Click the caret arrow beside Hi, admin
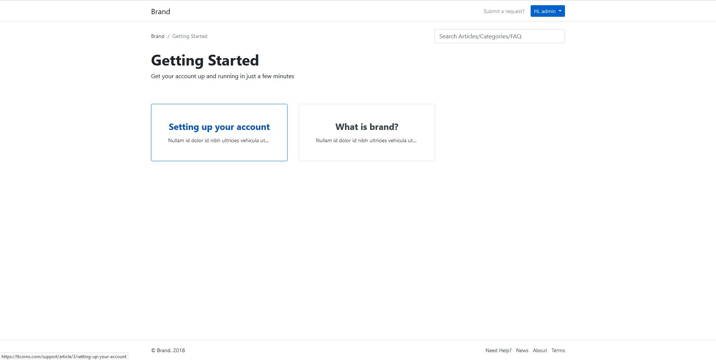 pyautogui.click(x=560, y=11)
